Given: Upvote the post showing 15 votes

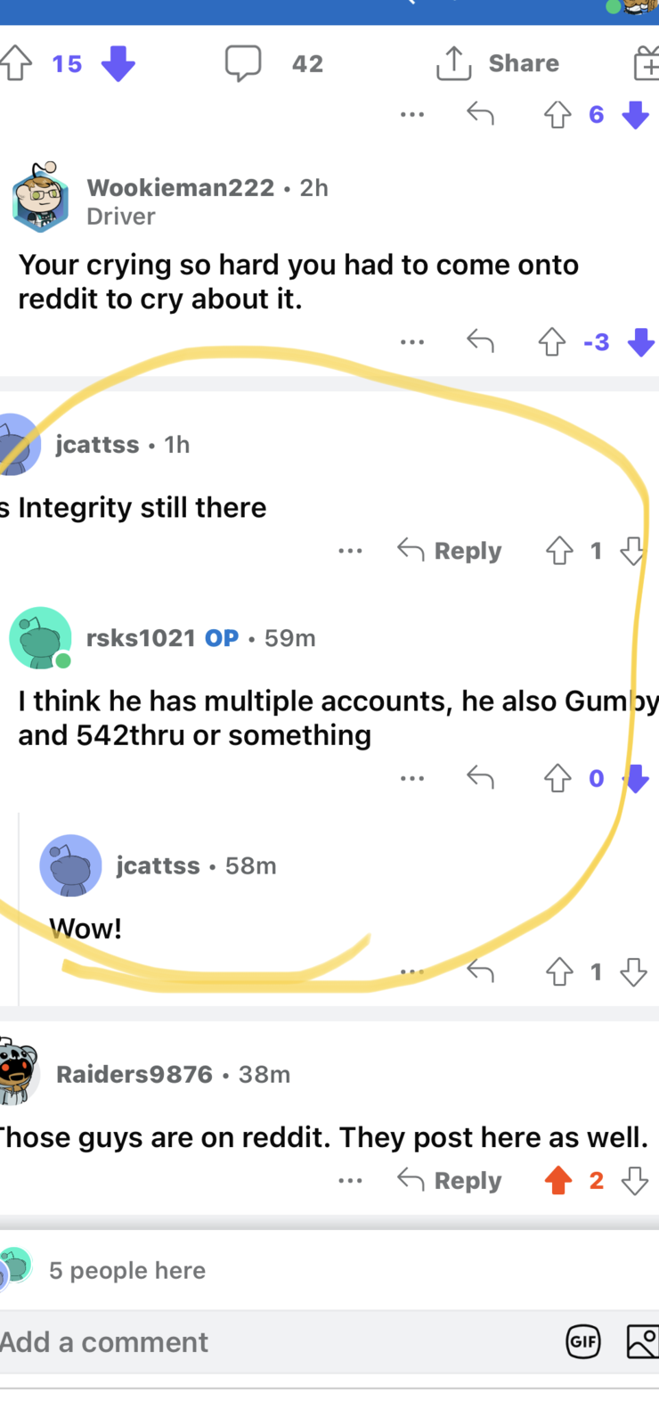Looking at the screenshot, I should coord(15,64).
